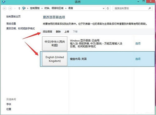
Task: Click the Control Panel icon in address bar
Action: (x=24, y=8)
